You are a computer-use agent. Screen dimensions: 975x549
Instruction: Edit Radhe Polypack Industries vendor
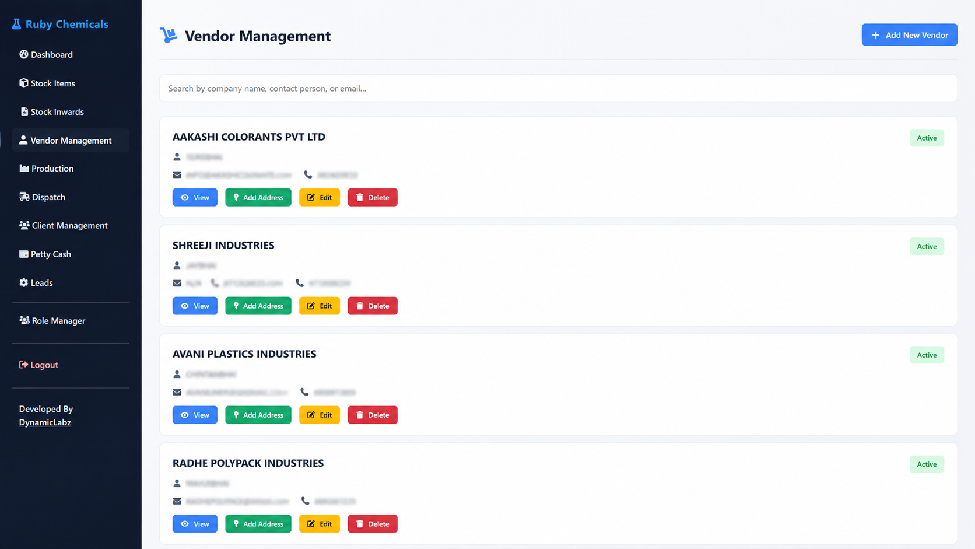point(320,524)
